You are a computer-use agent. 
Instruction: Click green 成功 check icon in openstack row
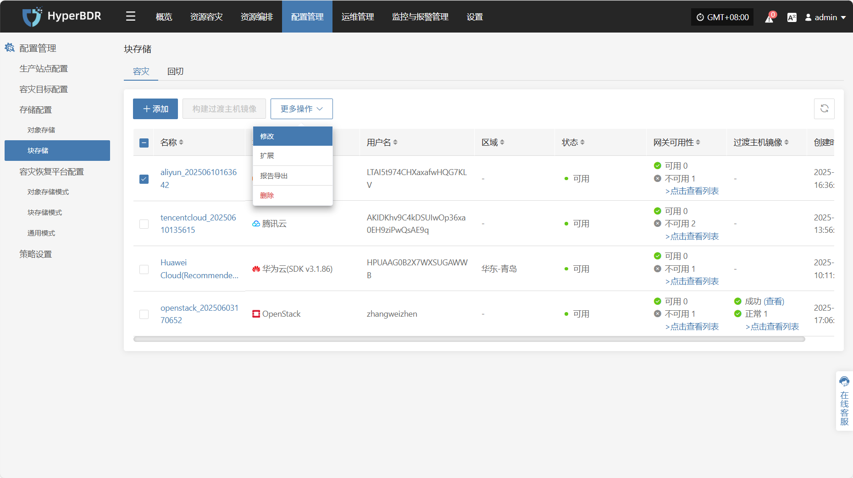click(738, 301)
